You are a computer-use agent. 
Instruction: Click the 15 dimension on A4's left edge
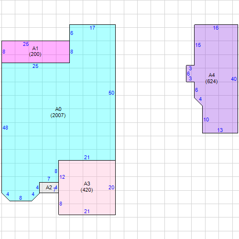point(198,45)
